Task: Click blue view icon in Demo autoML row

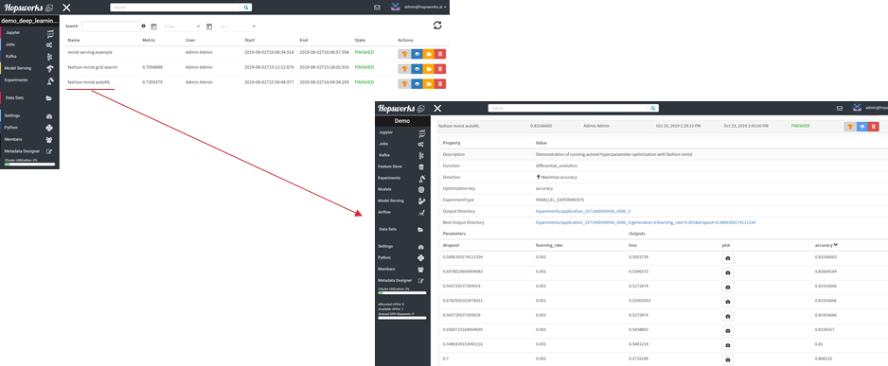Action: (x=861, y=127)
